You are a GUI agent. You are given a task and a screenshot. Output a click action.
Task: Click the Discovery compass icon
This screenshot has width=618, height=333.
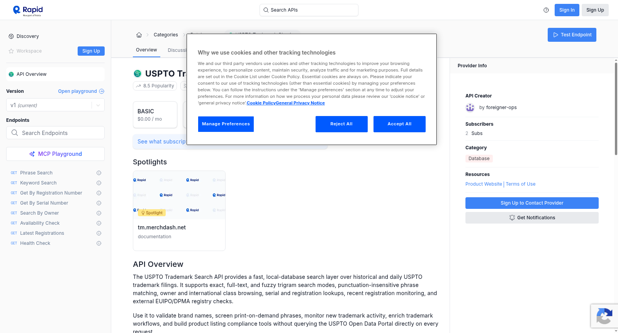point(11,36)
